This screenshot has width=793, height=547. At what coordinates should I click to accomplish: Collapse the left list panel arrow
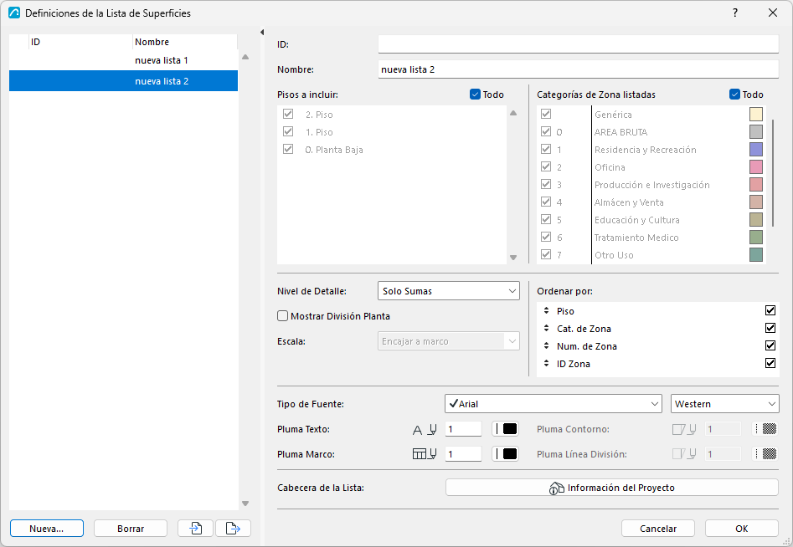262,33
